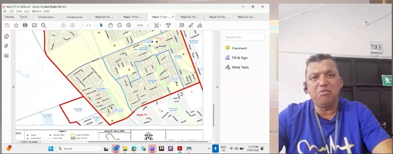Click the document's vertical scrollbar
Viewport: 393px width, 154px height.
click(214, 115)
